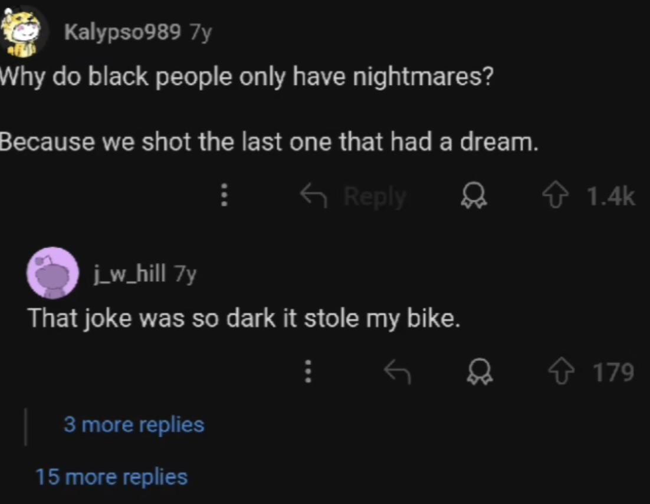Open the Kalypso989 username link
Viewport: 650px width, 504px height.
122,32
